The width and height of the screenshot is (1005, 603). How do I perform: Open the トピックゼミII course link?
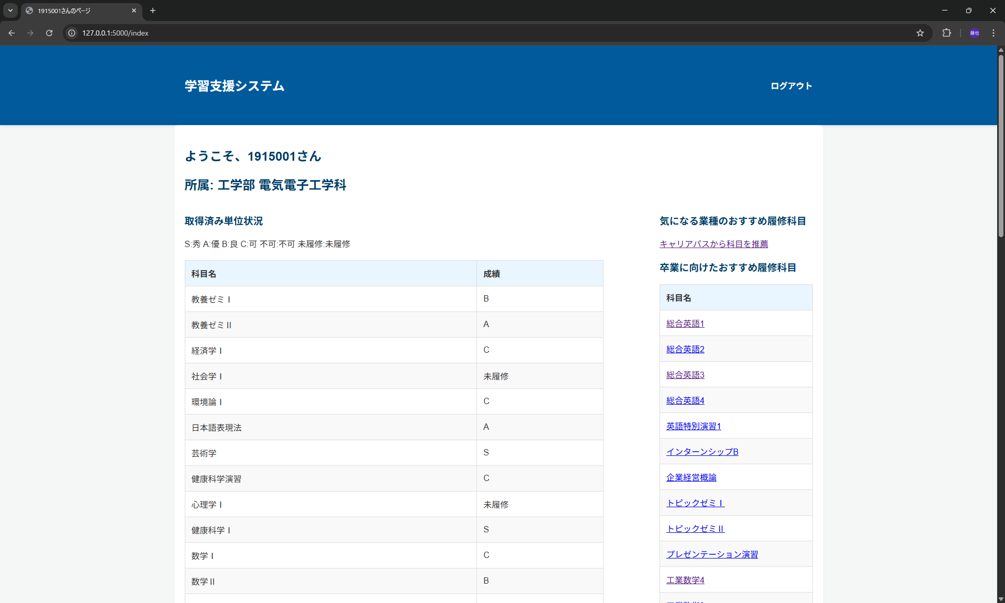pos(695,529)
